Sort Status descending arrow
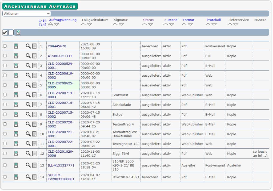Viewport: 273px width, 191px height. [151, 24]
